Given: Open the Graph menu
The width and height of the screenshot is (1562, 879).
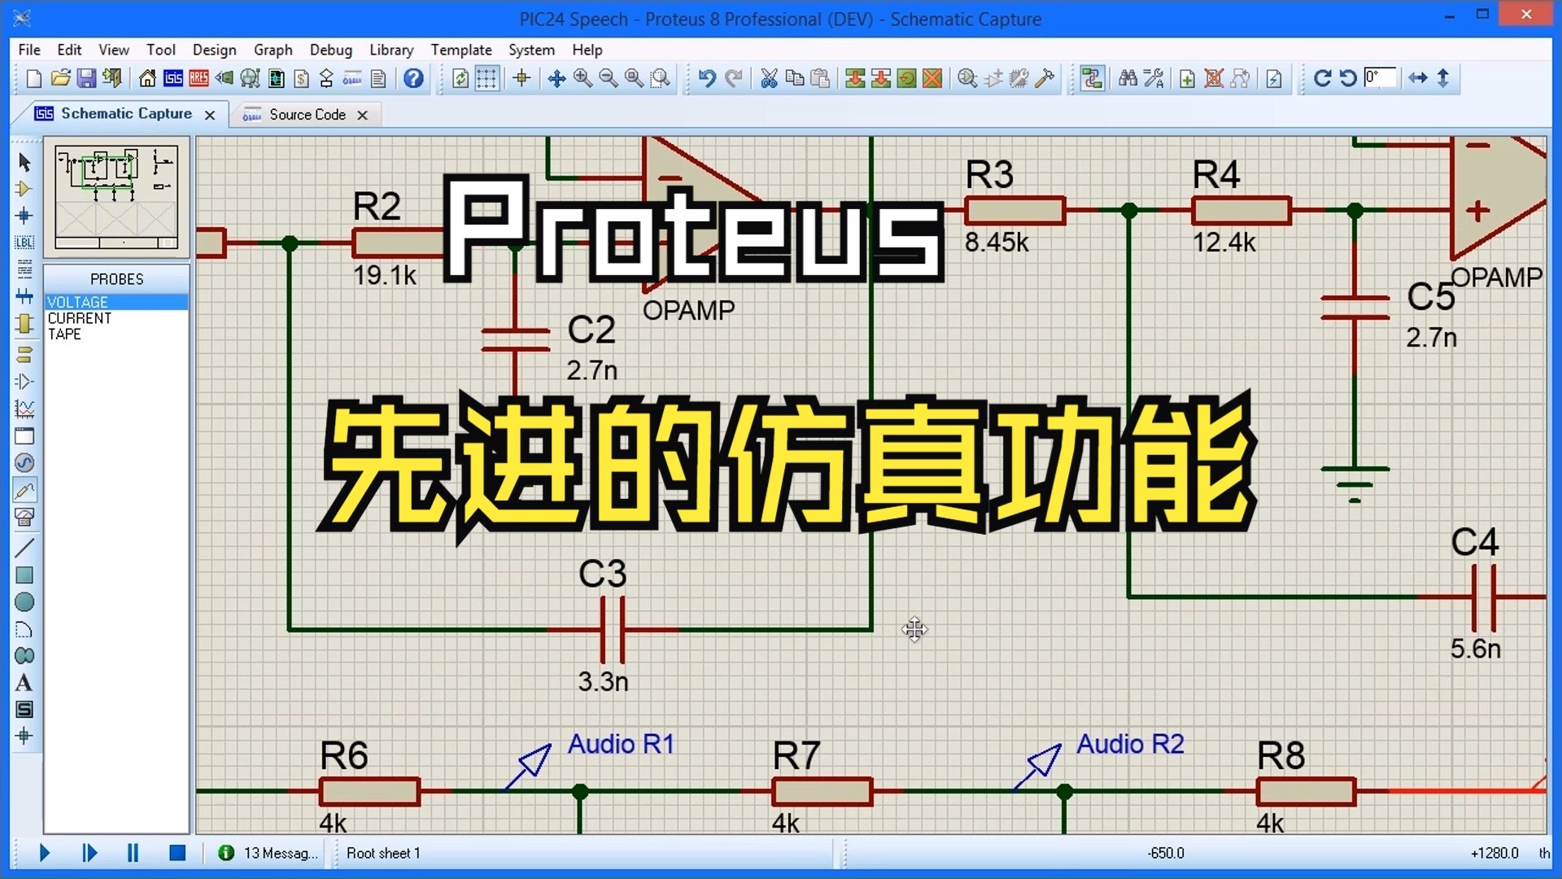Looking at the screenshot, I should tap(273, 50).
